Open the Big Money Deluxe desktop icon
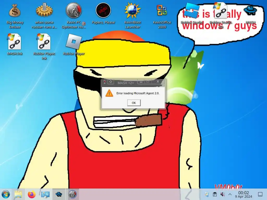Image resolution: width=267 pixels, height=200 pixels. 15,16
